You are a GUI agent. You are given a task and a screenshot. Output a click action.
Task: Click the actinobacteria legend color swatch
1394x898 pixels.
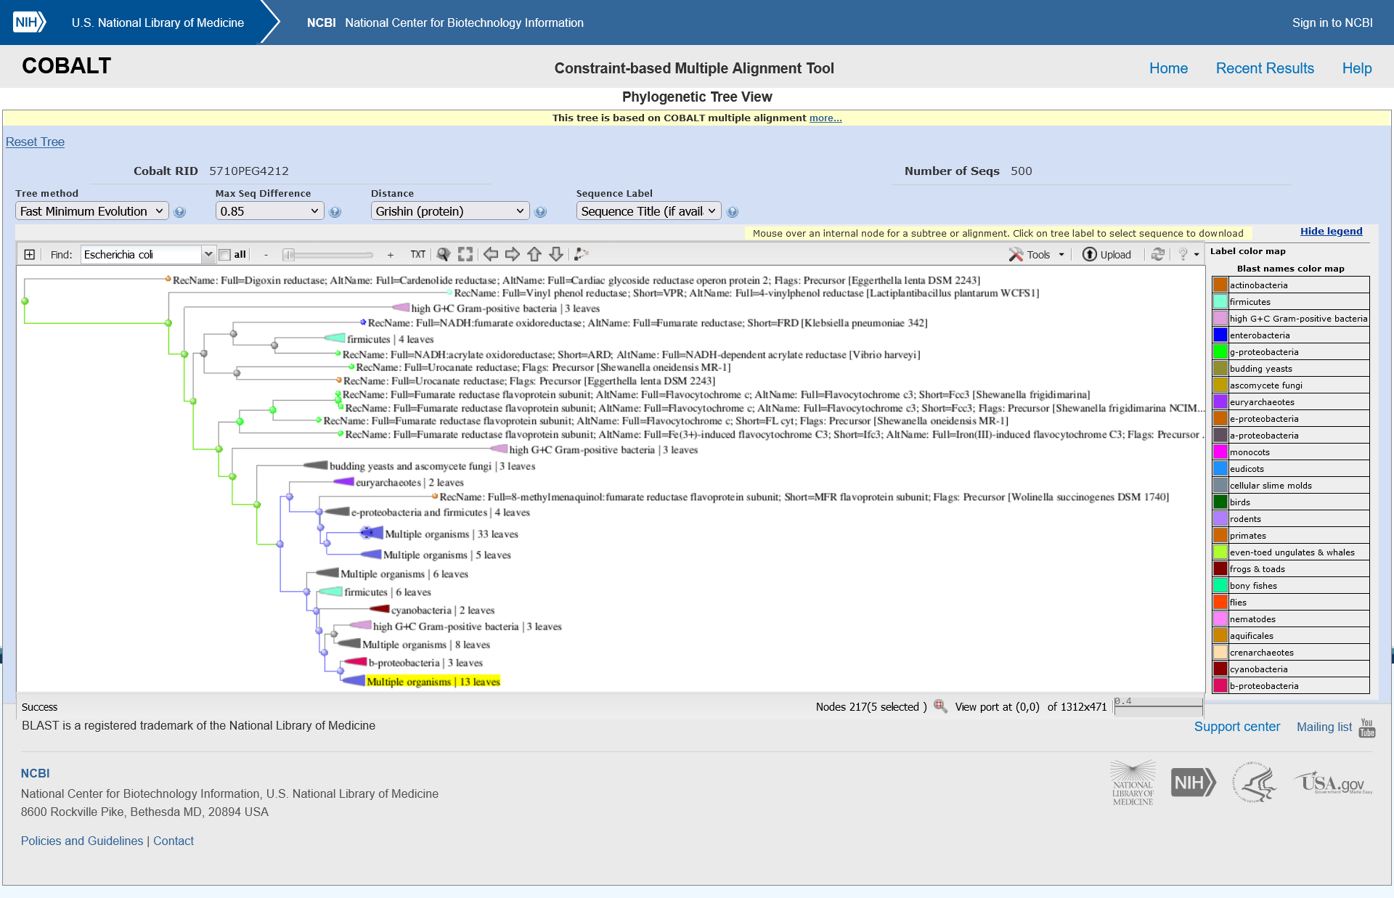(x=1220, y=285)
